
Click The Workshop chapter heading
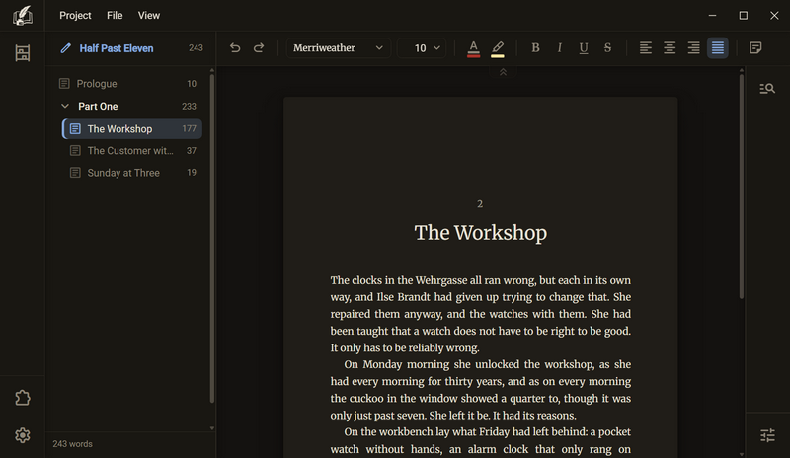[x=481, y=233]
